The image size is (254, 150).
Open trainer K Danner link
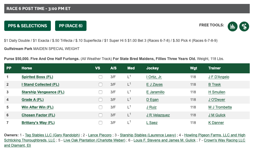point(216,123)
